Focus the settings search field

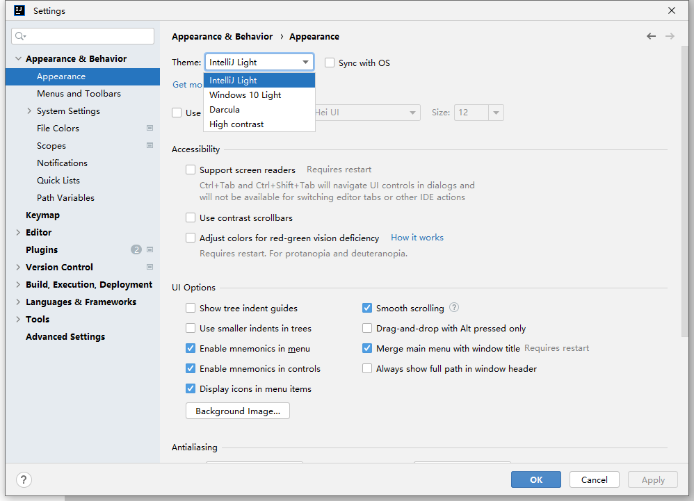click(83, 36)
